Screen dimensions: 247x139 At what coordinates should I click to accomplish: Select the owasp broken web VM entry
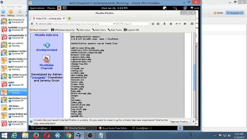tap(14, 115)
